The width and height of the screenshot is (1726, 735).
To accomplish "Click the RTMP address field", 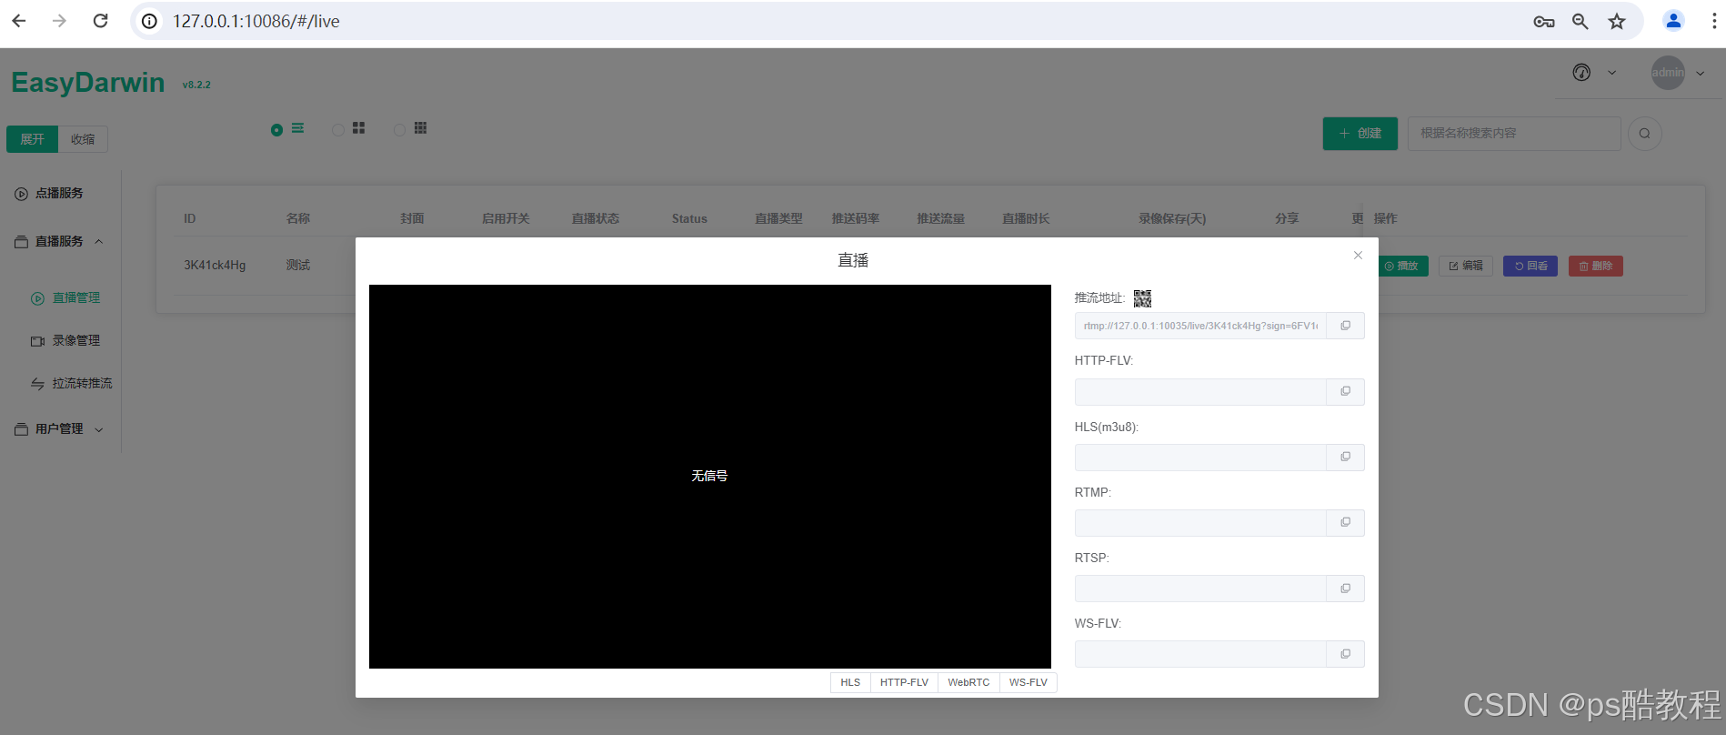I will (x=1200, y=522).
